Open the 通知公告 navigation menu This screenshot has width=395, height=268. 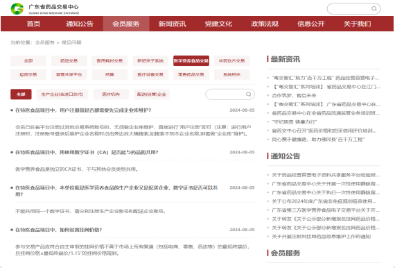click(x=80, y=24)
